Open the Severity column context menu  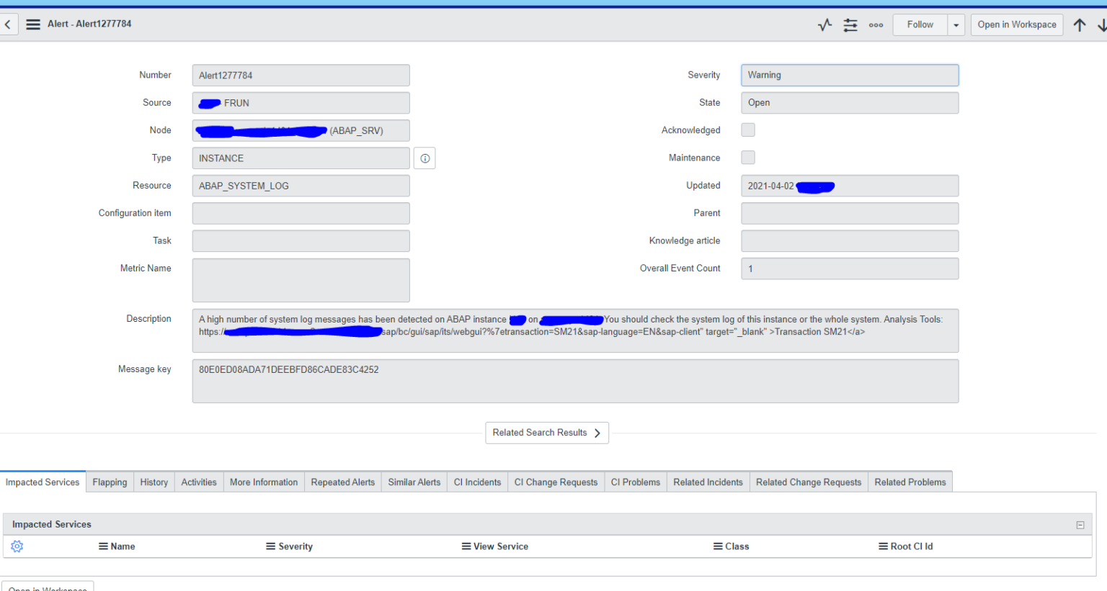[270, 546]
